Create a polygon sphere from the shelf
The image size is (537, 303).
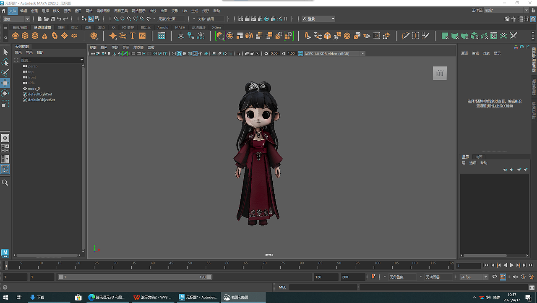16,36
